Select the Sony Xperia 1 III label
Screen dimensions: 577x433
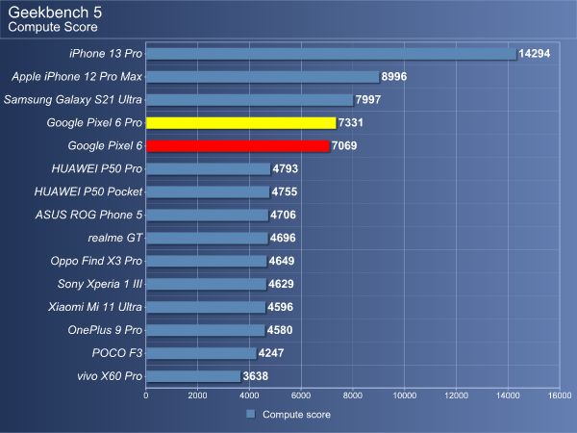pos(100,284)
